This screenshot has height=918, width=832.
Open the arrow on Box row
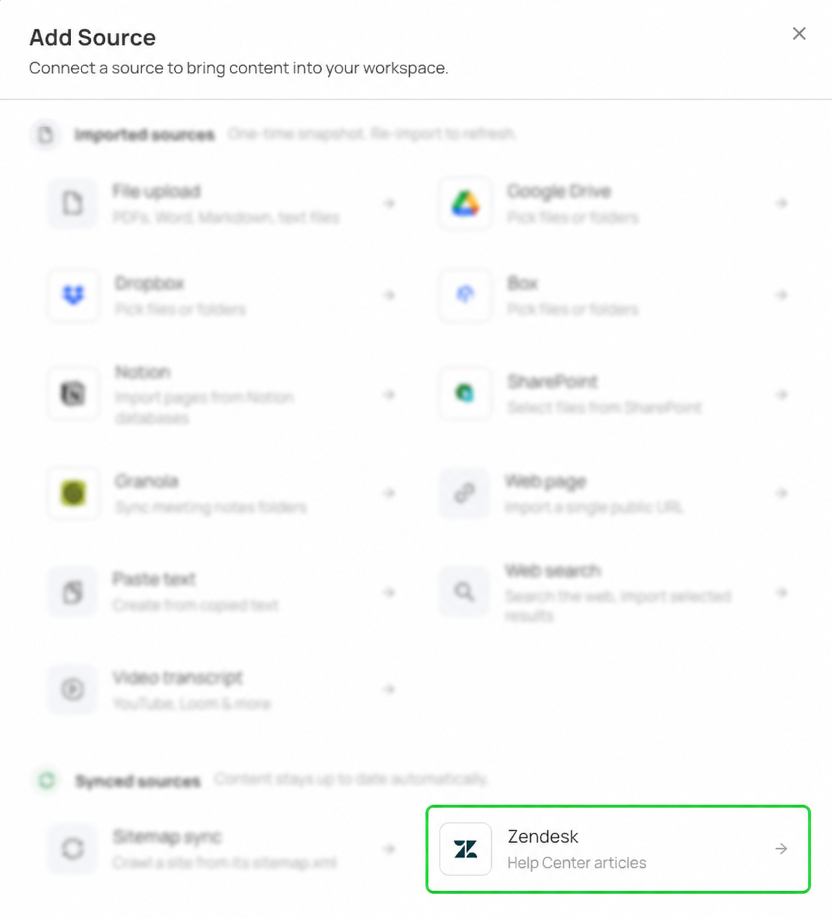tap(781, 296)
